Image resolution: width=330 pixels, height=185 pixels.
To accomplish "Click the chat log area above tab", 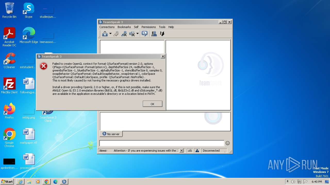I will (165, 122).
